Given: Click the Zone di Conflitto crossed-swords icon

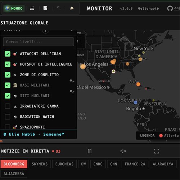Looking at the screenshot, I should pyautogui.click(x=15, y=75).
